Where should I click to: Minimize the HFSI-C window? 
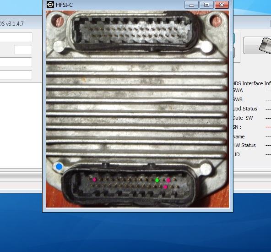(191, 5)
